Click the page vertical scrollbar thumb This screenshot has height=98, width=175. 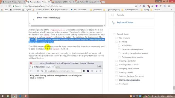(174, 88)
